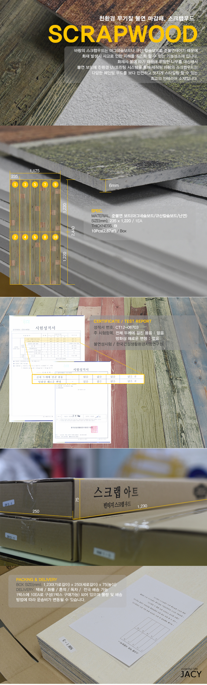The width and height of the screenshot is (207, 685).
Task: Click the yellow number 3 circle
Action: tap(25, 185)
